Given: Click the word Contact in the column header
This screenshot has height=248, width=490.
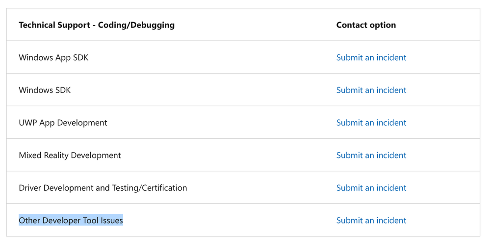Looking at the screenshot, I should pyautogui.click(x=352, y=25).
